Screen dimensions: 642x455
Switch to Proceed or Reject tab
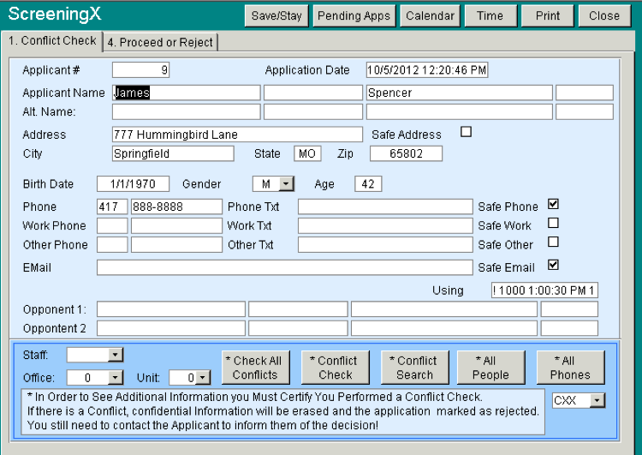click(161, 42)
